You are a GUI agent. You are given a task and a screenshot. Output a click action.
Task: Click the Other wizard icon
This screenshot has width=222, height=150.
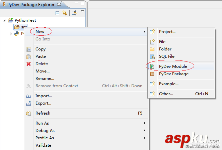tap(152, 94)
